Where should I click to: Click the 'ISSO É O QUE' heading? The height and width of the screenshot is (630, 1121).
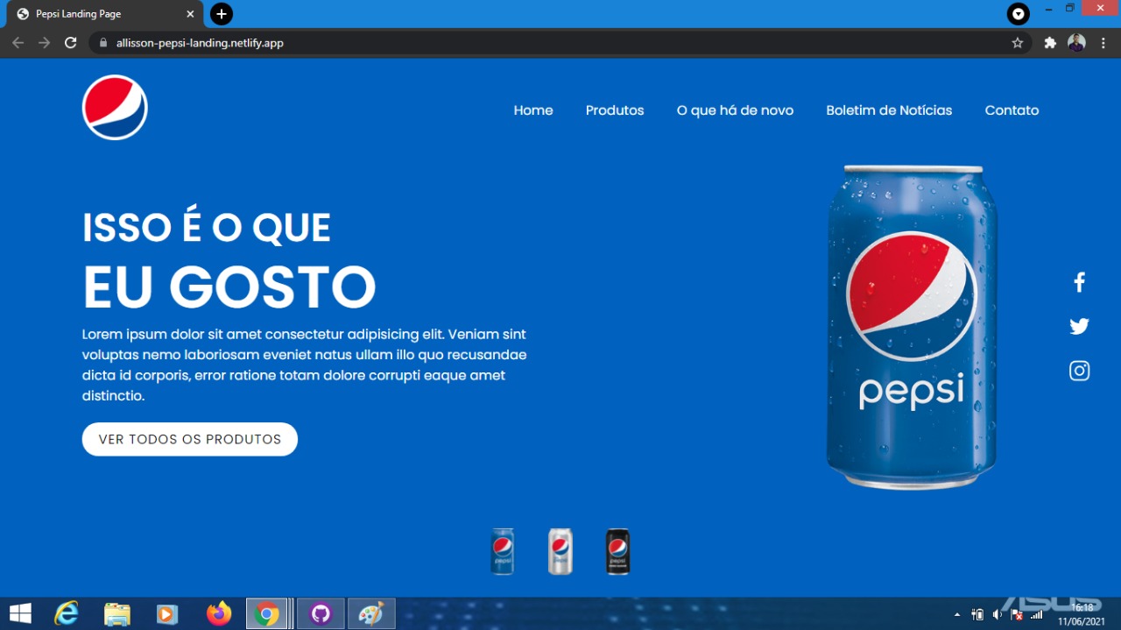click(x=207, y=228)
